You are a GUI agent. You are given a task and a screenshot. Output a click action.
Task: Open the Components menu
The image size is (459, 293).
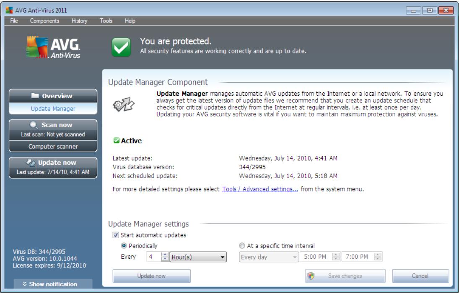[x=44, y=21]
